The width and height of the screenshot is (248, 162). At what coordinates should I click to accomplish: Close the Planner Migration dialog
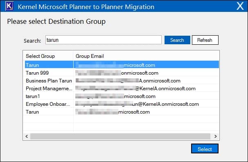point(240,6)
